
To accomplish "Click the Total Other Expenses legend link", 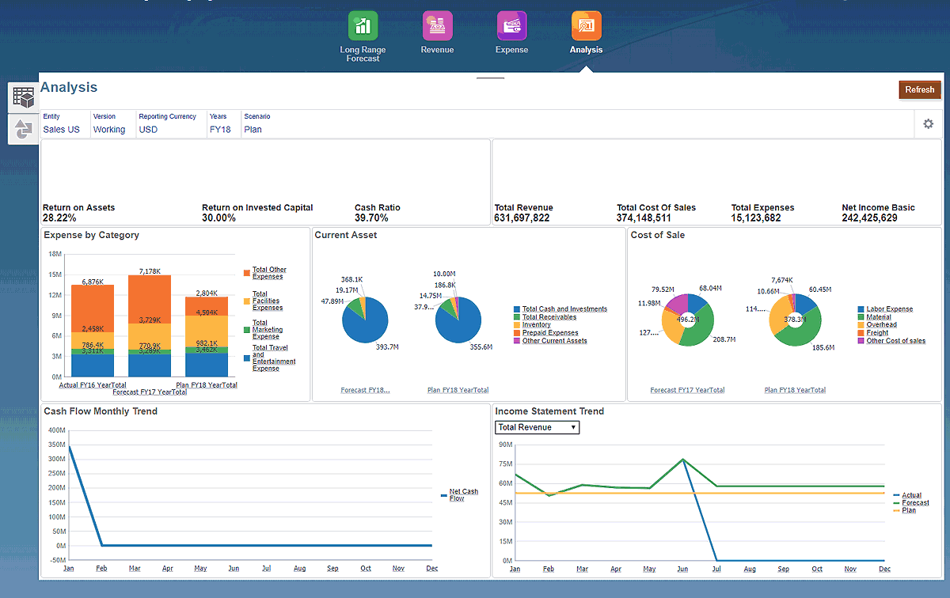I will [269, 273].
